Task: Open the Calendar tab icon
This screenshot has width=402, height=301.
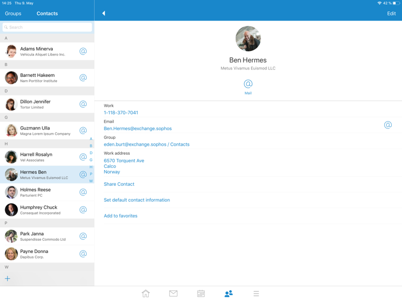Action: point(201,294)
